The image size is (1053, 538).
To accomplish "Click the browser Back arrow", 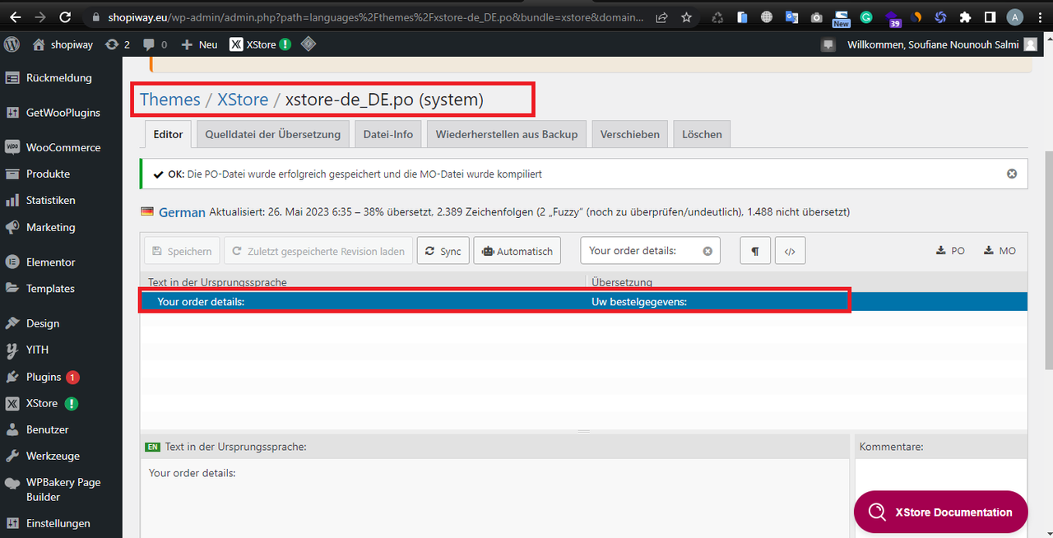I will [15, 16].
